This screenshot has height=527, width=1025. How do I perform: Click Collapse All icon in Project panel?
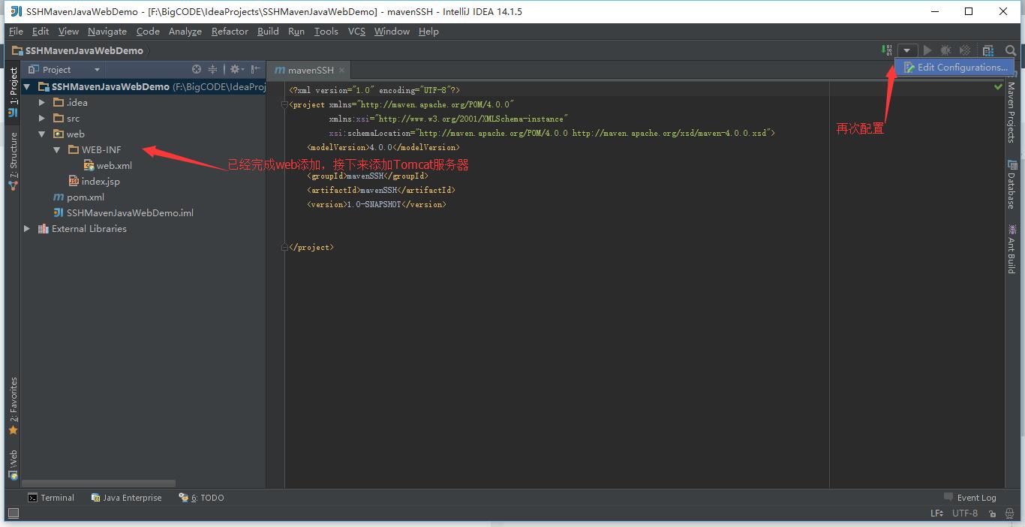tap(213, 69)
